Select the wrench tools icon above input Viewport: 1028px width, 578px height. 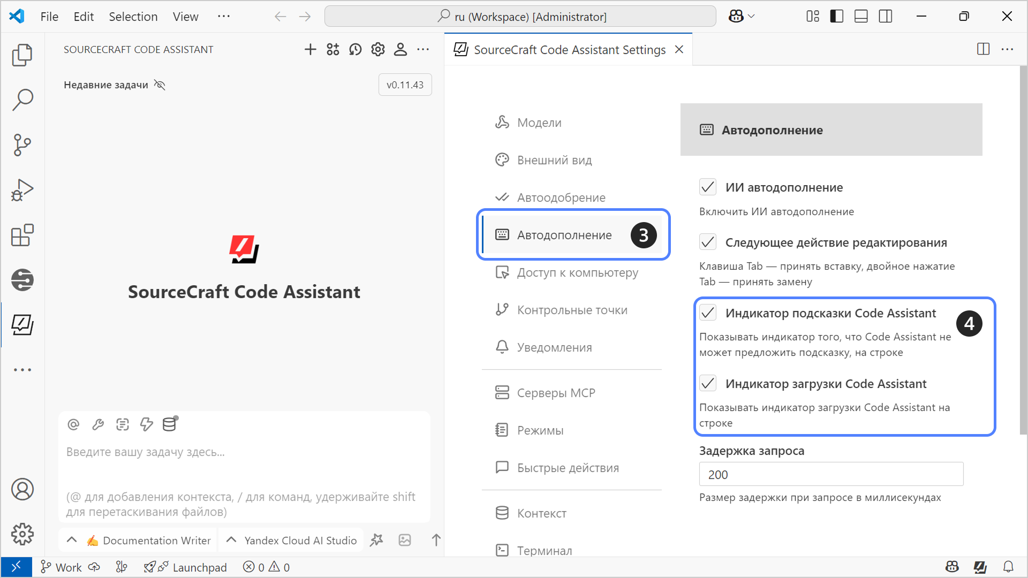pos(98,424)
